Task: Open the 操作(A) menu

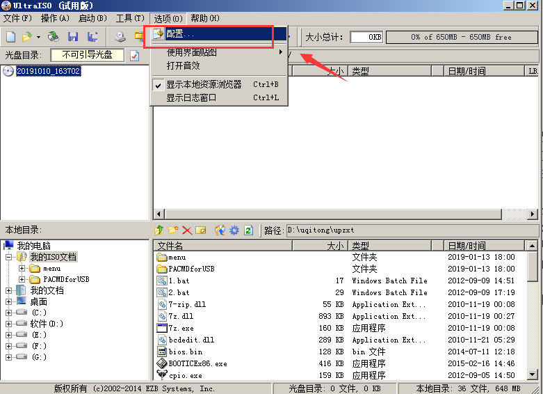Action: [55, 18]
